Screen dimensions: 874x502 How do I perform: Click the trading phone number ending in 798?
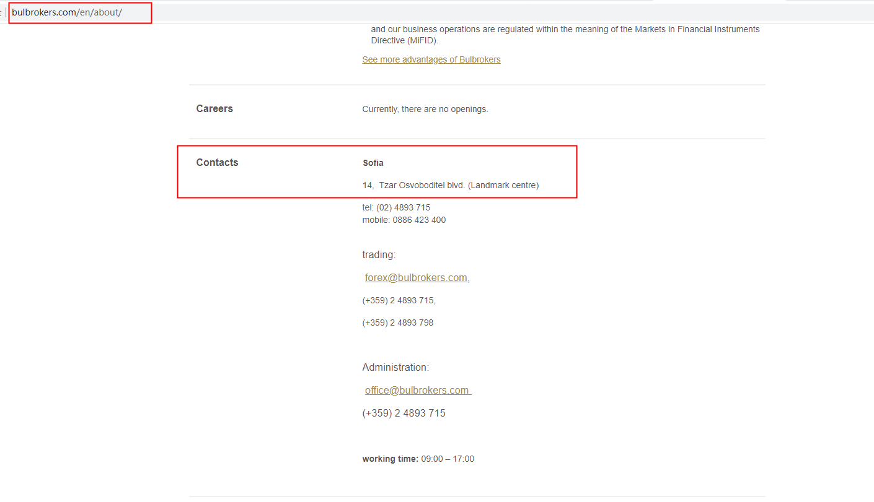click(x=397, y=323)
